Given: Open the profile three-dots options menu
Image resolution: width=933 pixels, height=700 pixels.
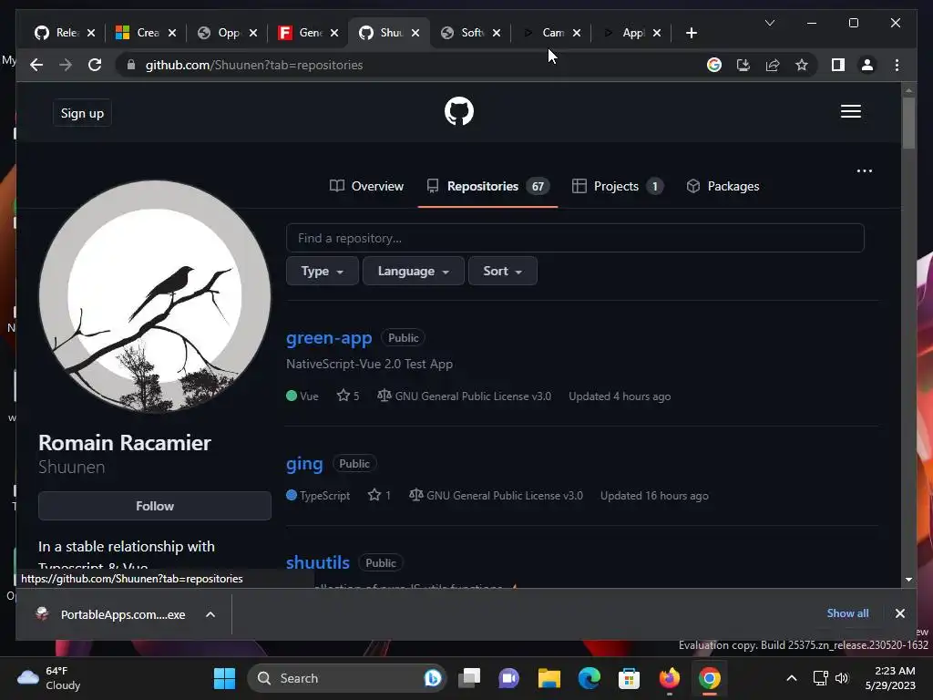Looking at the screenshot, I should (864, 170).
